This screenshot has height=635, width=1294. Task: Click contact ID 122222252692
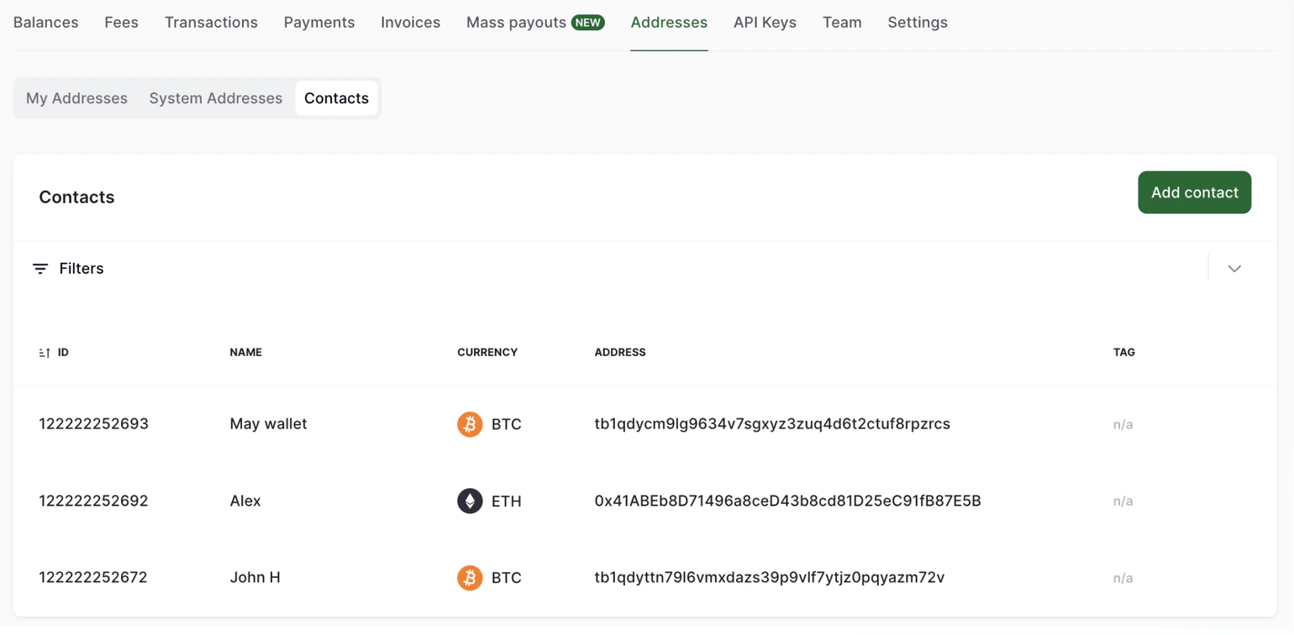[94, 501]
